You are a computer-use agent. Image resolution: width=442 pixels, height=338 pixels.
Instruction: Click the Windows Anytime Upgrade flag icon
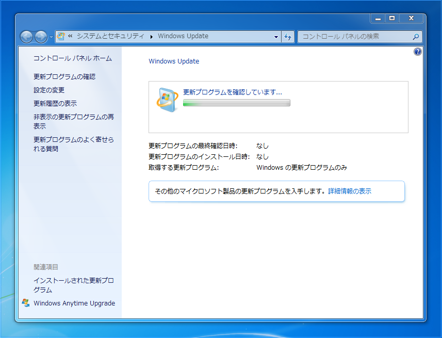tap(26, 303)
